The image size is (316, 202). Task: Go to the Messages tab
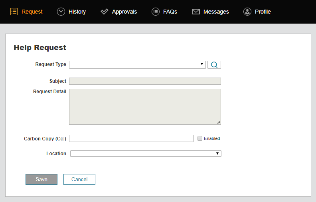[216, 12]
